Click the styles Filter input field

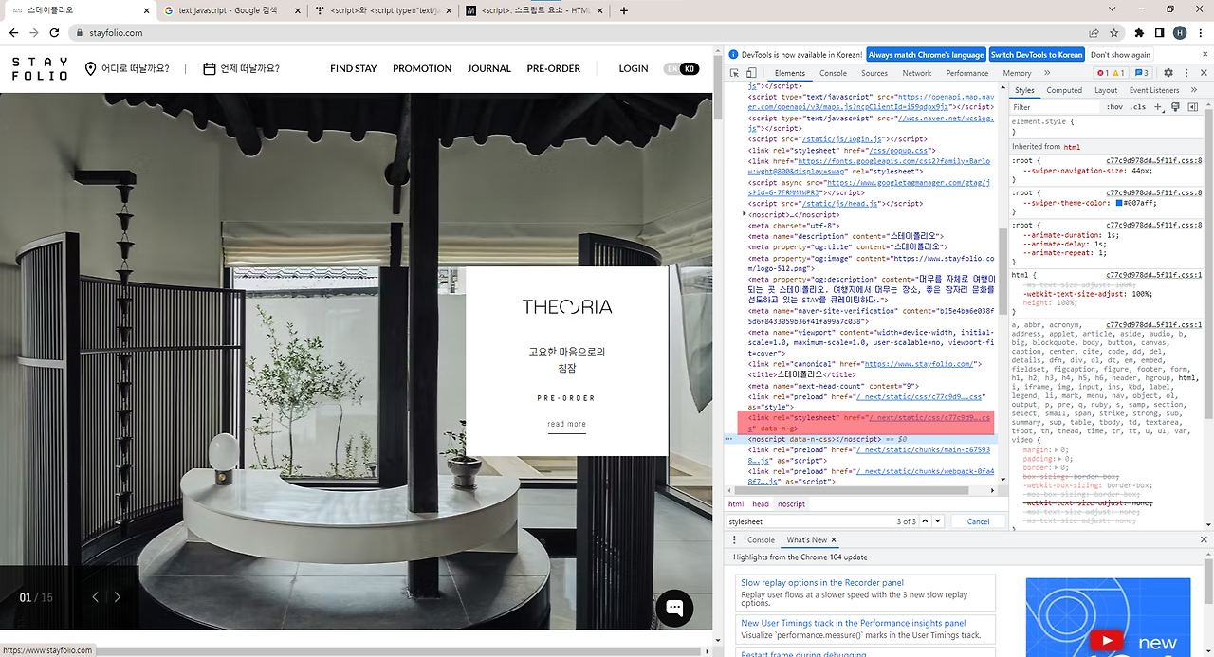(1056, 107)
